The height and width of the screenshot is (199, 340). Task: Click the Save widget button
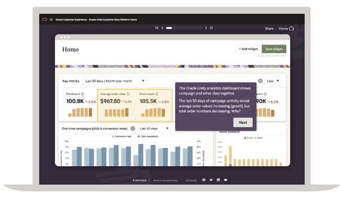[x=274, y=49]
